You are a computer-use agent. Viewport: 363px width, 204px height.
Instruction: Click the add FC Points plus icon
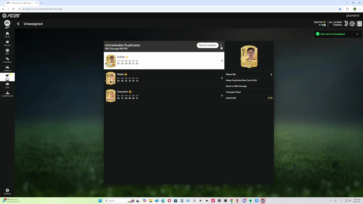click(x=325, y=25)
